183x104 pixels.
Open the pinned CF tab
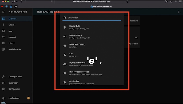[16, 6]
